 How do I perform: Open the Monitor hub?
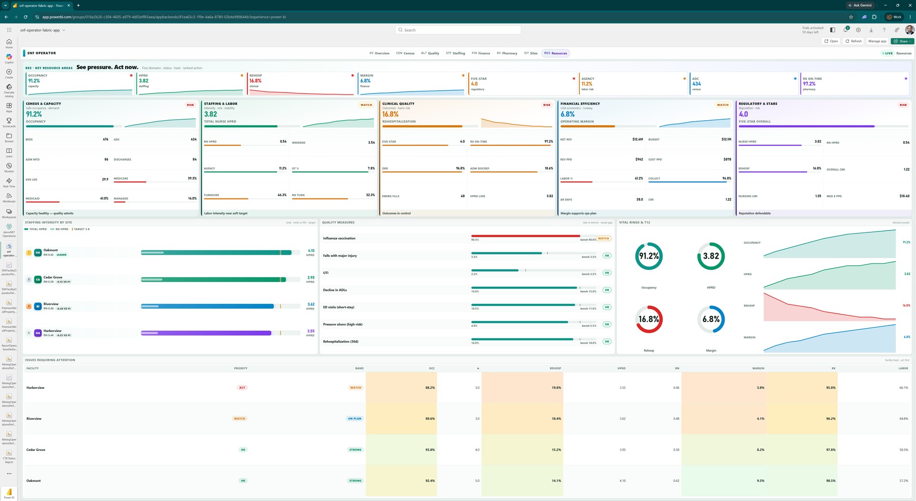point(9,167)
